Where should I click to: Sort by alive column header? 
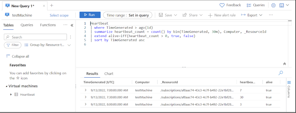(269, 82)
